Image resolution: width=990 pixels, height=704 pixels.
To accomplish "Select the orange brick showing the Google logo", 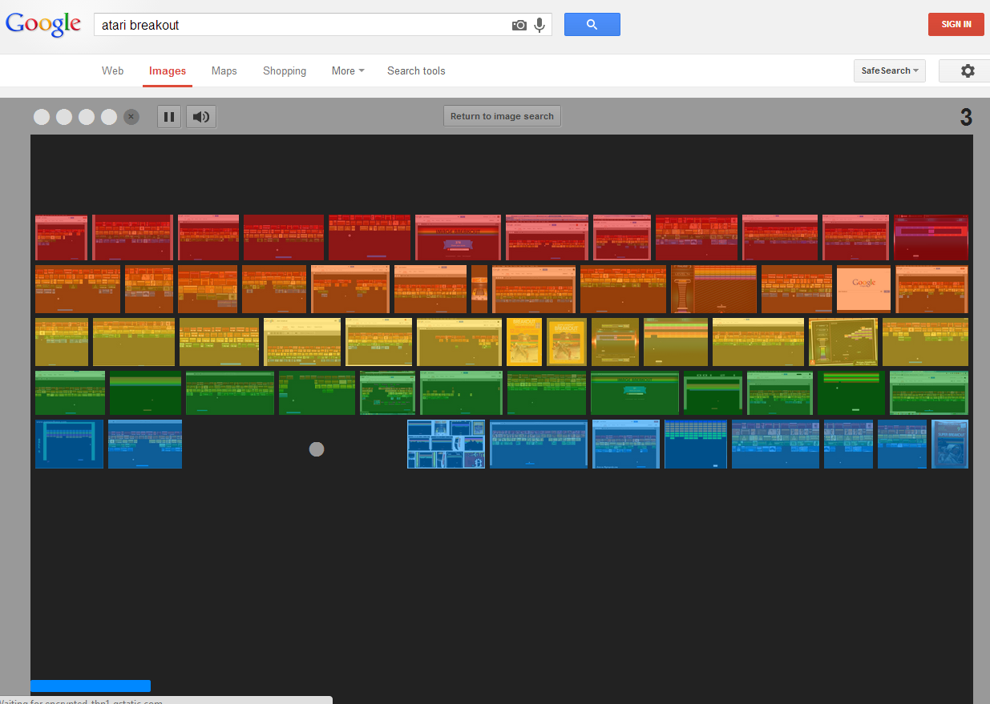I will point(864,289).
